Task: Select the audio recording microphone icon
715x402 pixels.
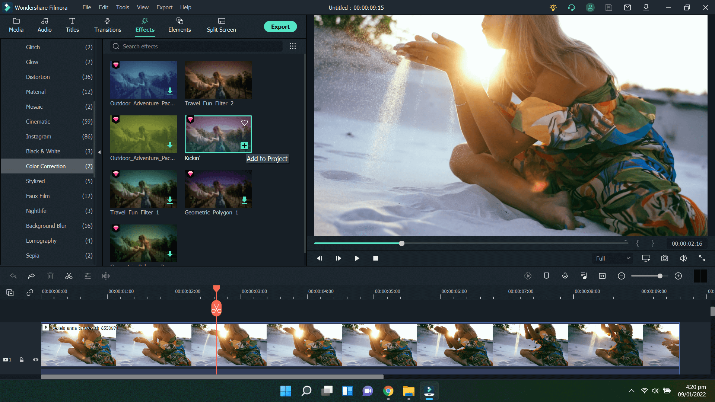Action: pyautogui.click(x=565, y=276)
